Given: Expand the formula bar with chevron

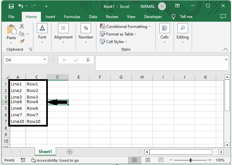Looking at the screenshot, I should pos(226,59).
